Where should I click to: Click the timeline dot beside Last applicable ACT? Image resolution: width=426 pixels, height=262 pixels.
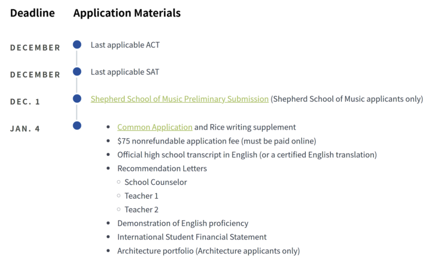tap(77, 44)
